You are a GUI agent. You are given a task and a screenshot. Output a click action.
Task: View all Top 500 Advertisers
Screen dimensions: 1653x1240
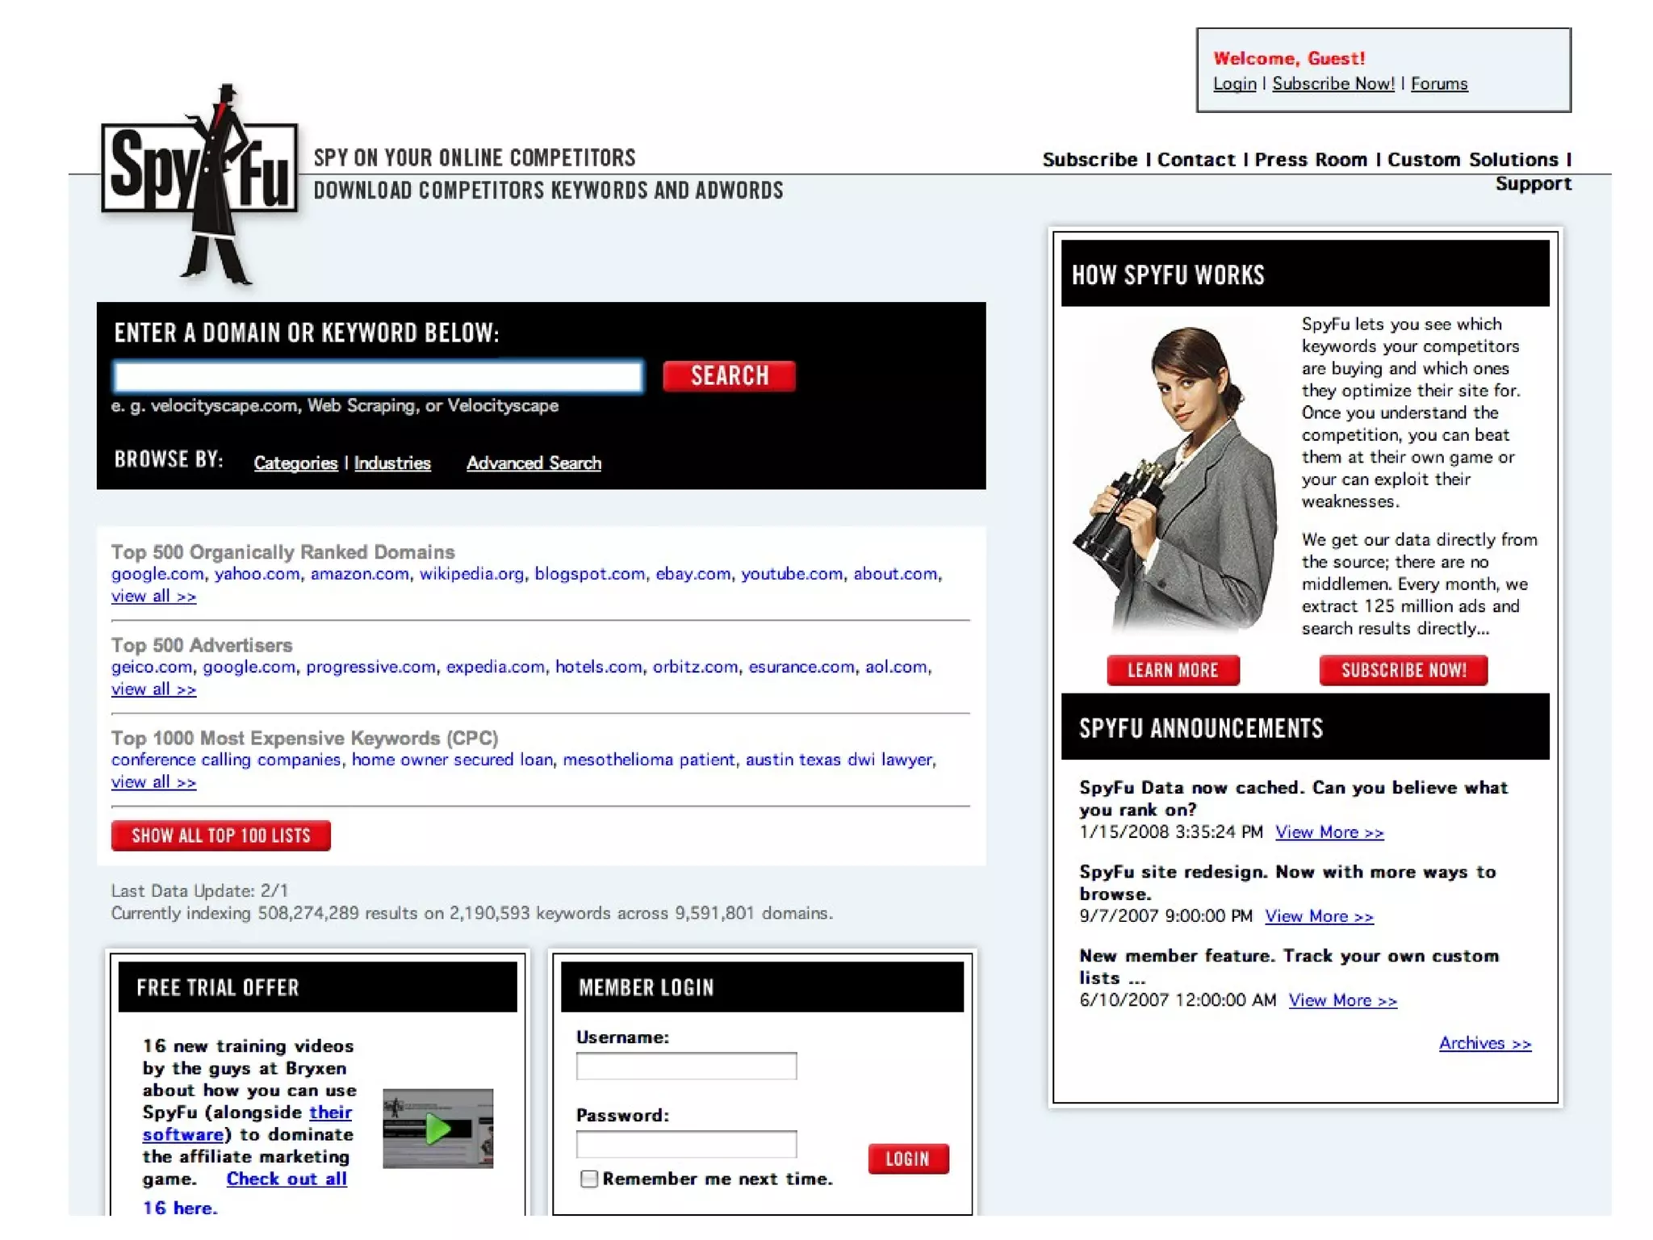(x=153, y=689)
